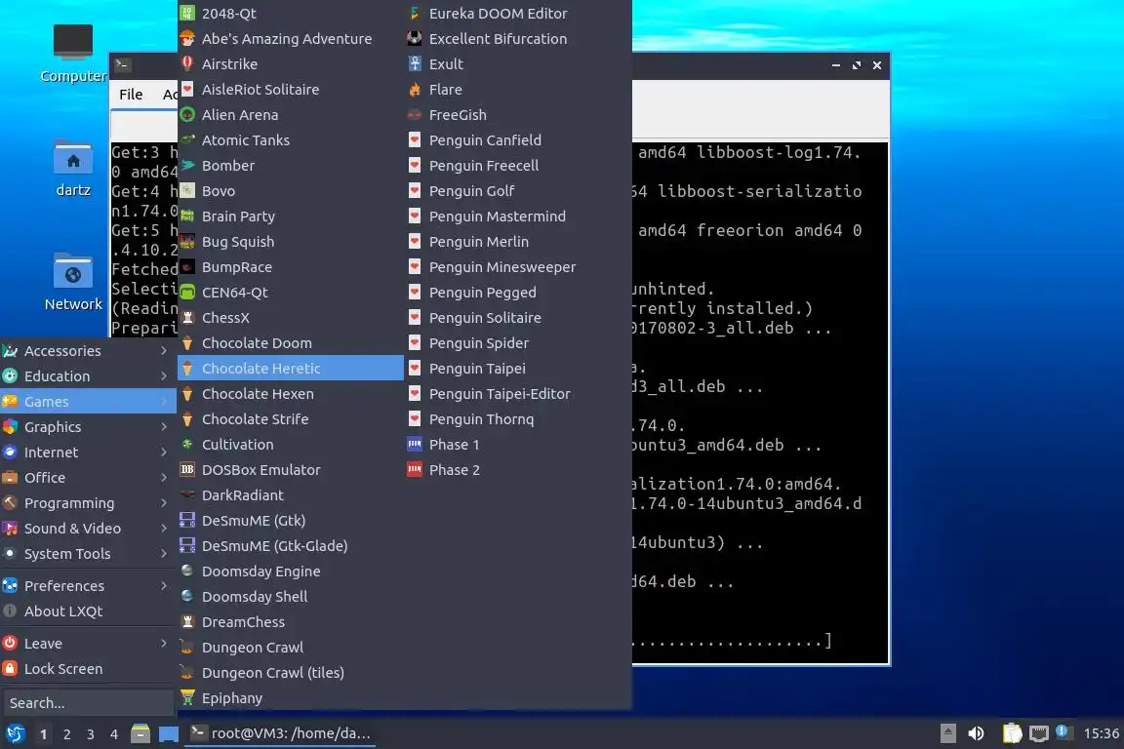Choose Lock Screen from the menu
This screenshot has width=1124, height=749.
[x=88, y=669]
